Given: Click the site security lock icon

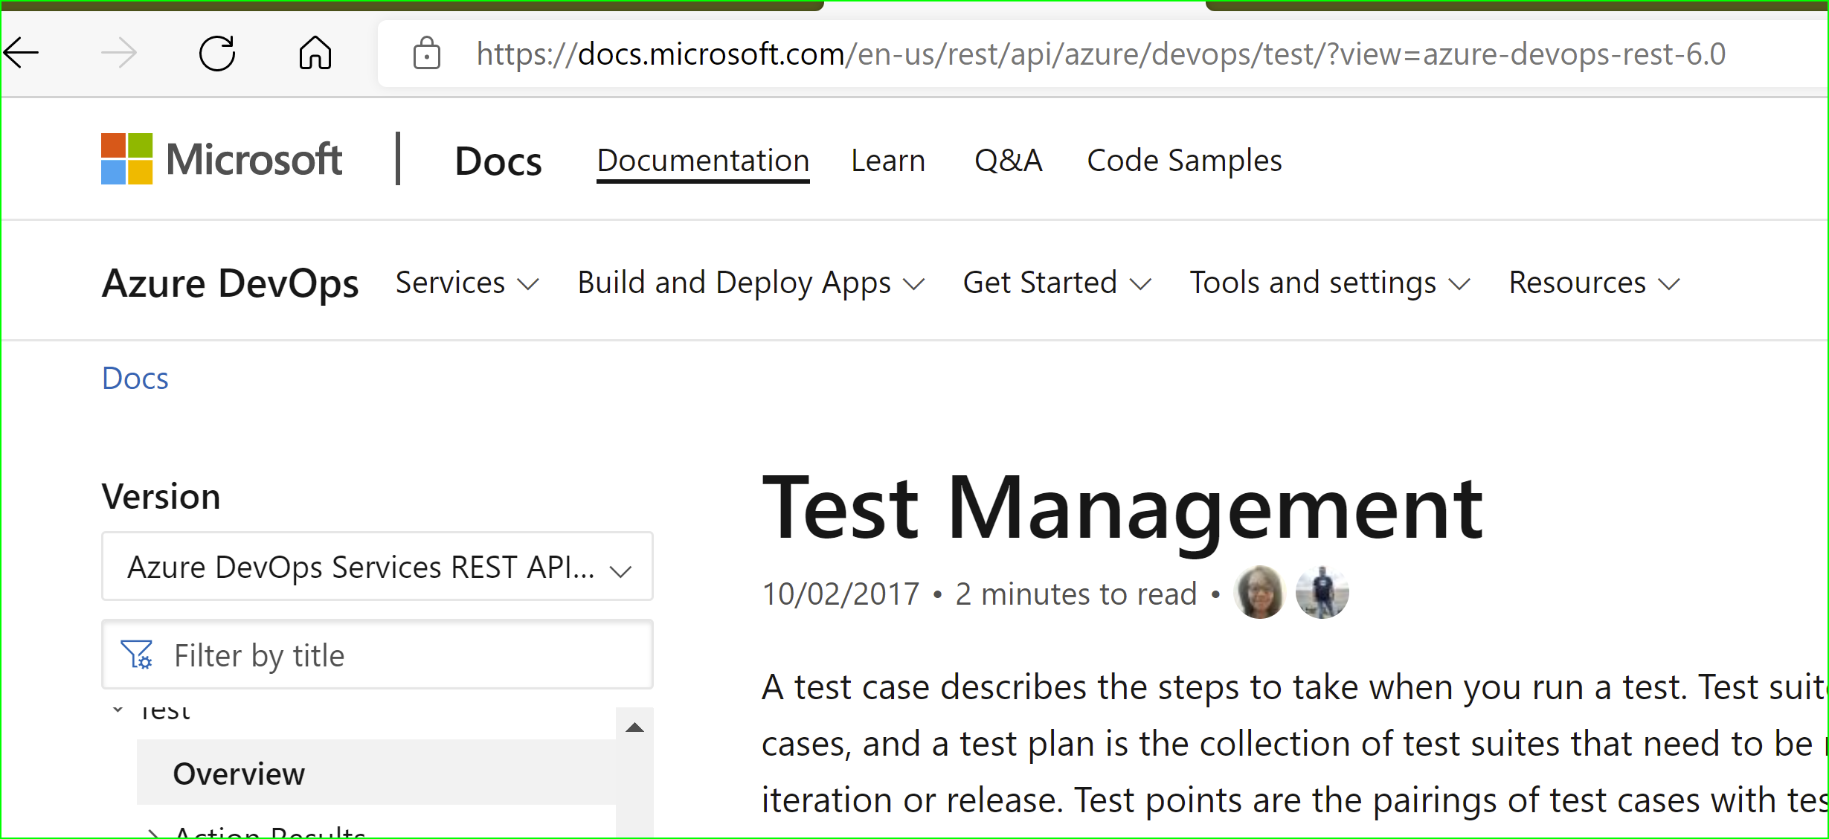Looking at the screenshot, I should tap(426, 52).
